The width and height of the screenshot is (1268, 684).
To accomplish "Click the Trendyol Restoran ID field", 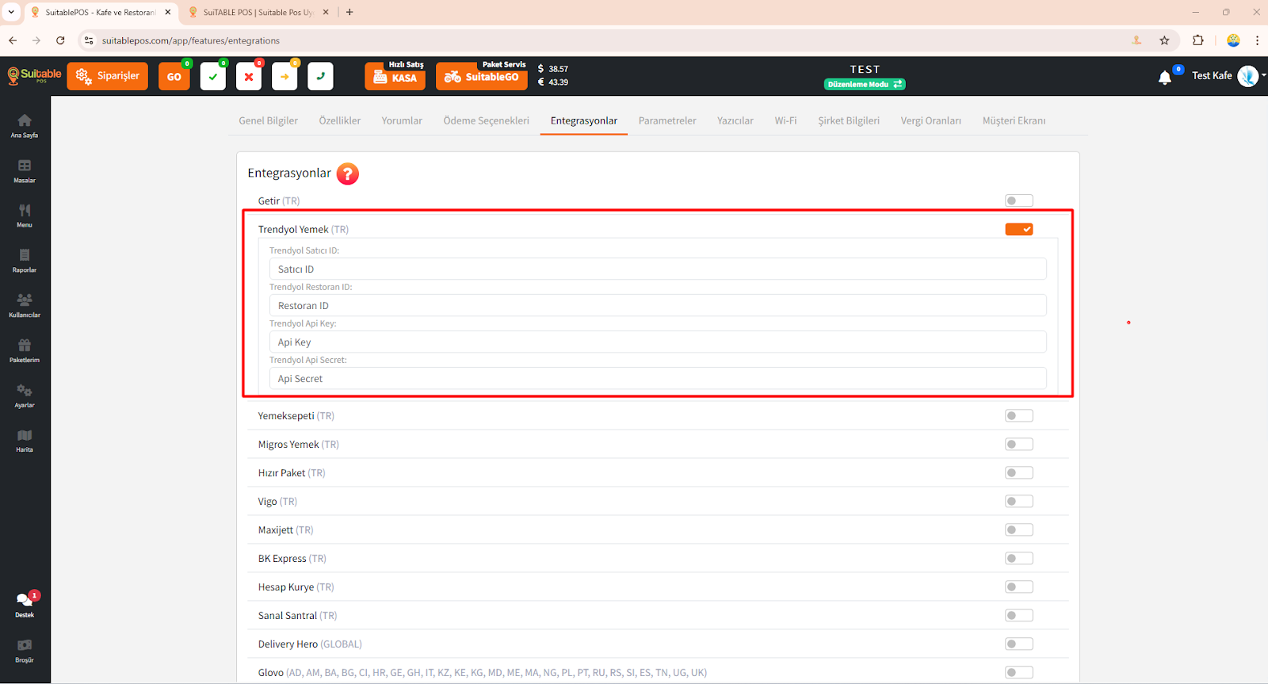I will pyautogui.click(x=658, y=305).
